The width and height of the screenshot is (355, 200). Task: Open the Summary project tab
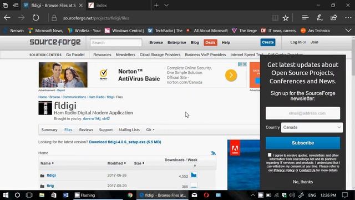pyautogui.click(x=49, y=129)
